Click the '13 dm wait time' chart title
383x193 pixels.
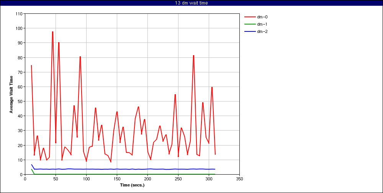point(191,3)
